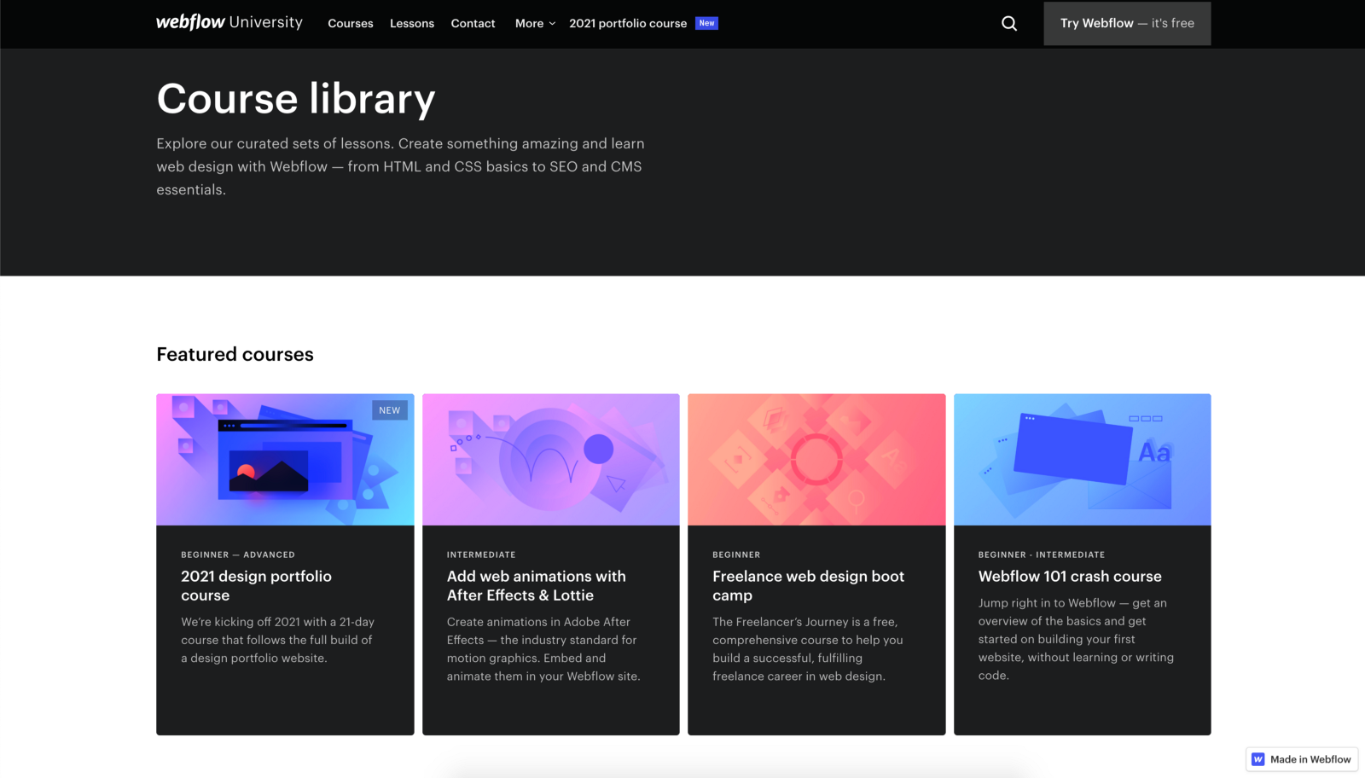The width and height of the screenshot is (1365, 778).
Task: Click the Try Webflow button
Action: (x=1126, y=23)
